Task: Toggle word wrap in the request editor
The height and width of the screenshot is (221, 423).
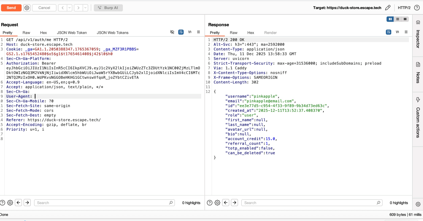Action: pyautogui.click(x=181, y=32)
